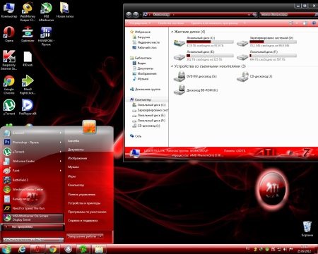The height and width of the screenshot is (254, 318).
Task: Open the Opera desktop shortcut
Action: tap(9, 34)
